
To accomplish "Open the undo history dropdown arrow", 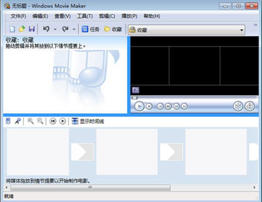I will [55, 29].
